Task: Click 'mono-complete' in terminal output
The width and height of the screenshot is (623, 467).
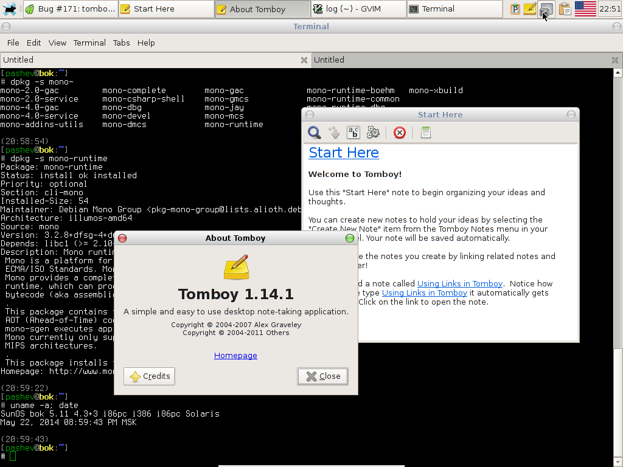Action: pyautogui.click(x=134, y=91)
